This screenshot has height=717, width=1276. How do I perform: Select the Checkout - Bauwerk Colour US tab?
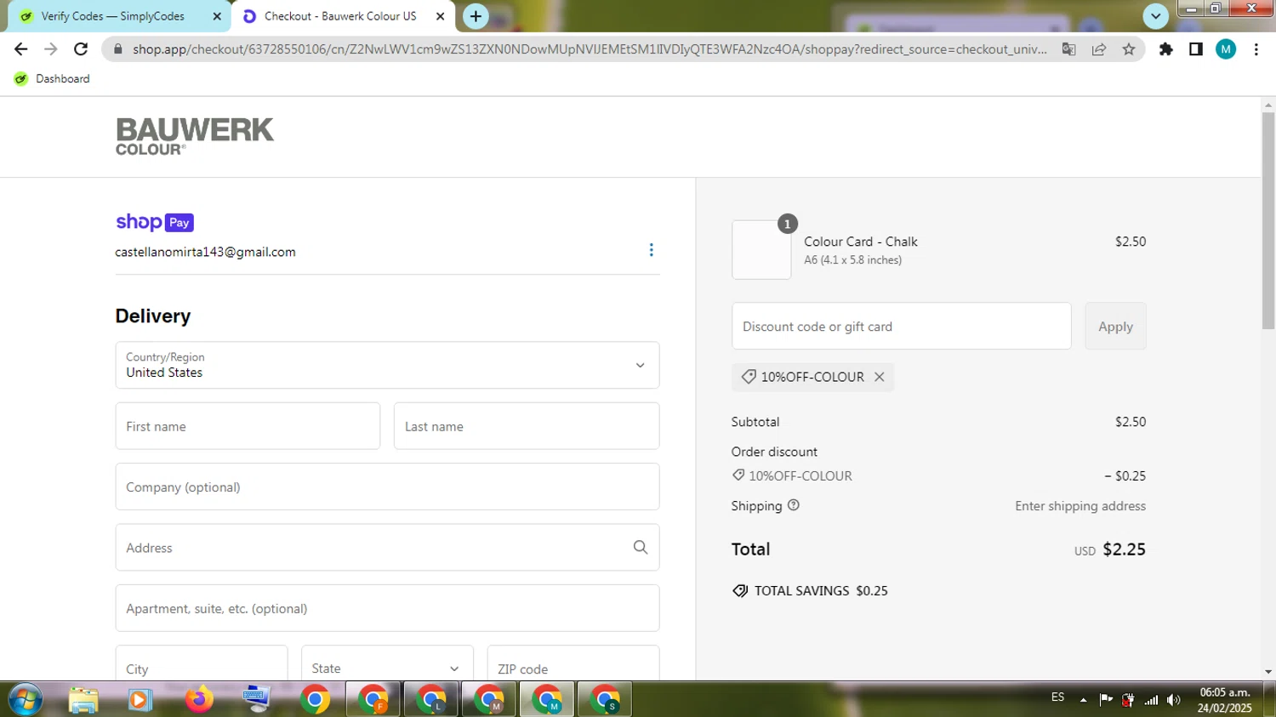340,16
